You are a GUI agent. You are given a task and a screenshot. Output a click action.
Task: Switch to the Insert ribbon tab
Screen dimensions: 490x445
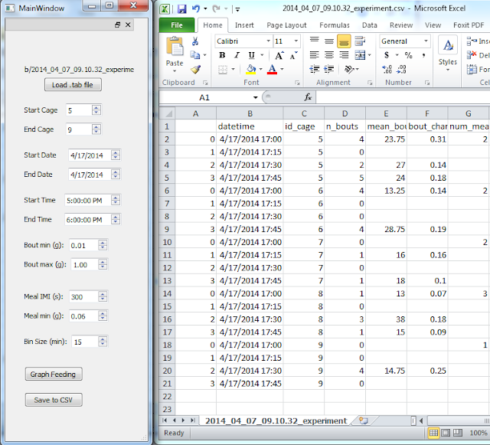click(x=244, y=25)
